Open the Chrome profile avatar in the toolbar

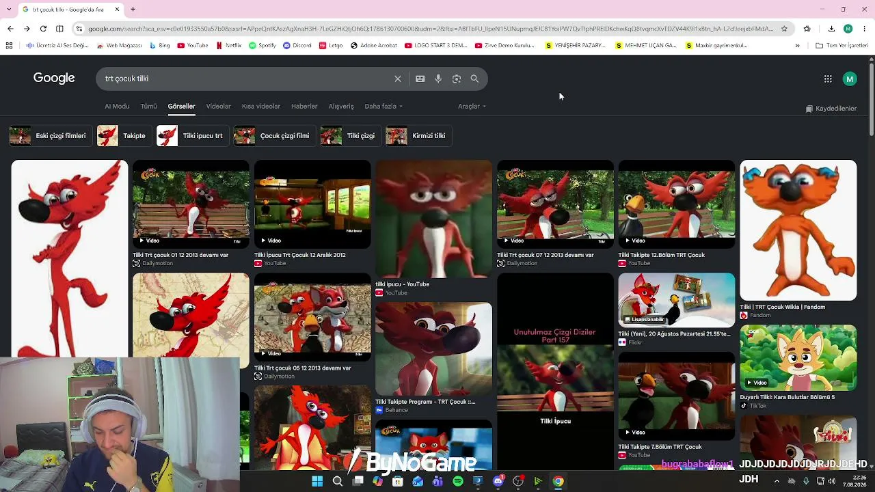pos(848,29)
